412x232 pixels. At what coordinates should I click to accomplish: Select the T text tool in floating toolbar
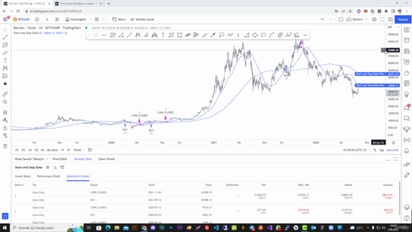[163, 35]
